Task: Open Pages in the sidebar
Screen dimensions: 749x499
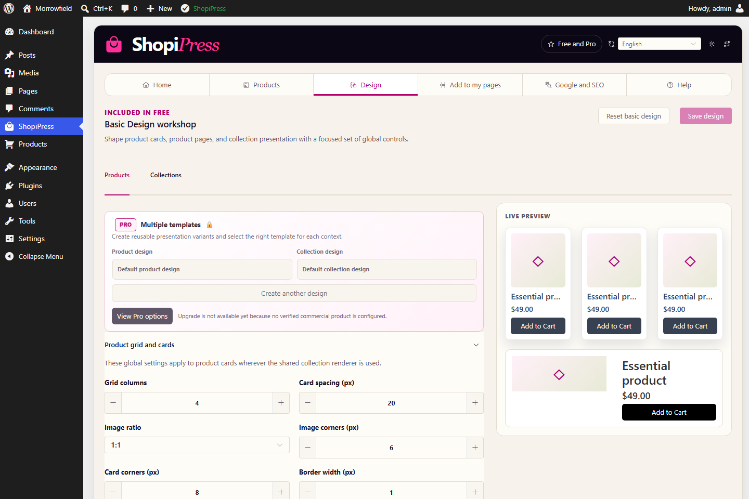Action: [42, 91]
